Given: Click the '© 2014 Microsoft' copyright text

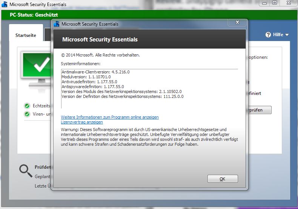Looking at the screenshot, I should pos(100,55).
